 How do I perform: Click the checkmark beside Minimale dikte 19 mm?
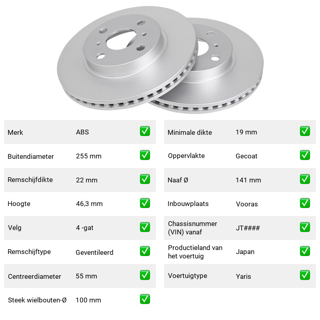[305, 131]
